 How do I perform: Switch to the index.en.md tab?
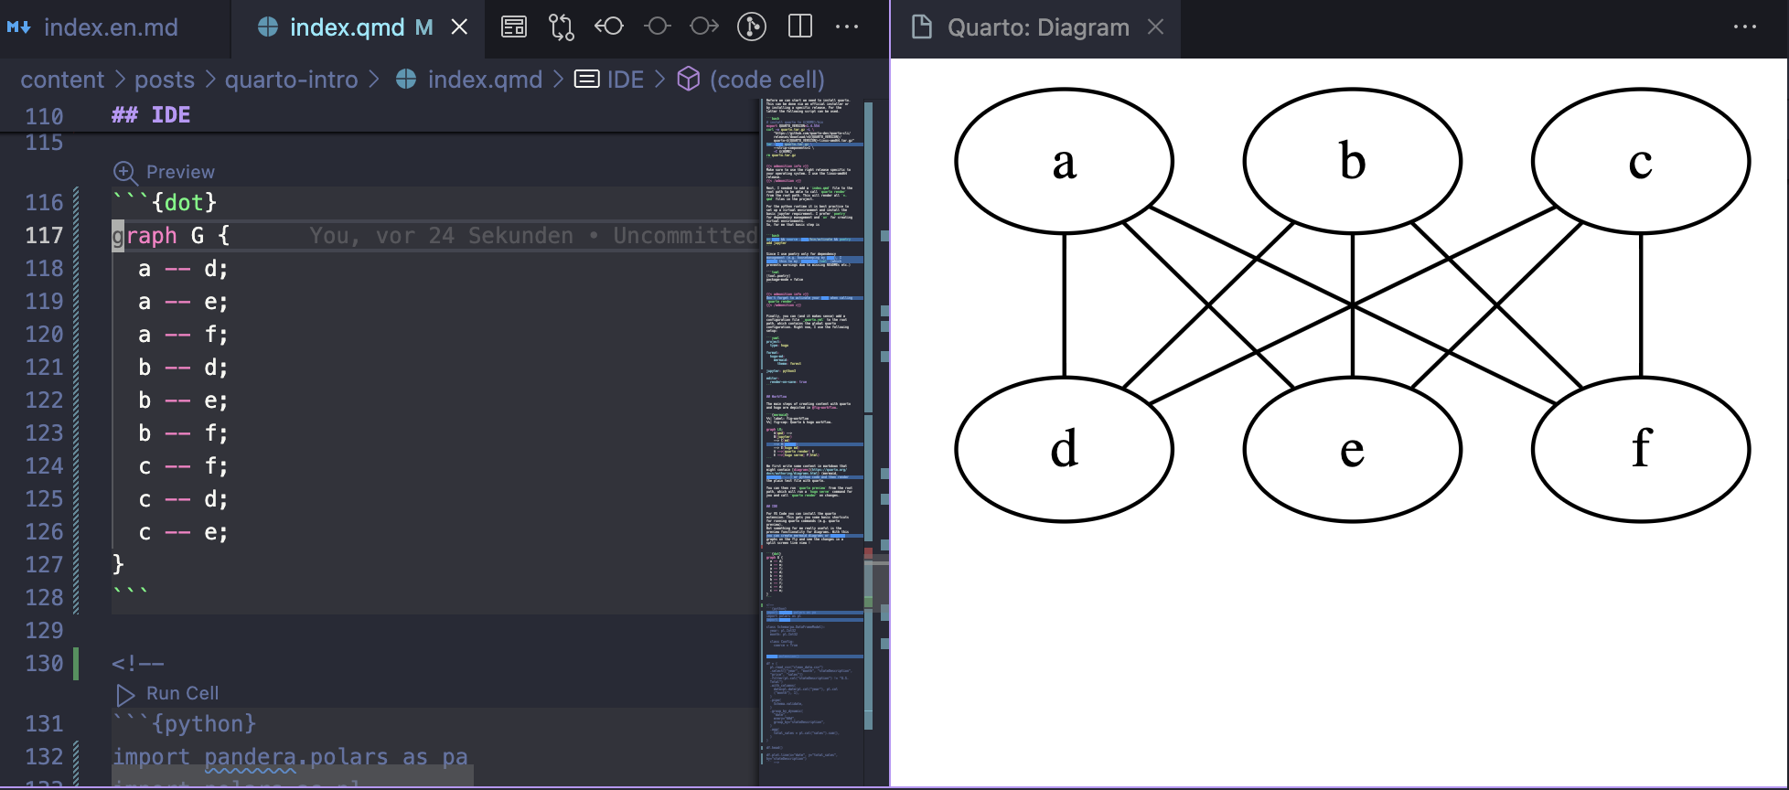[110, 27]
